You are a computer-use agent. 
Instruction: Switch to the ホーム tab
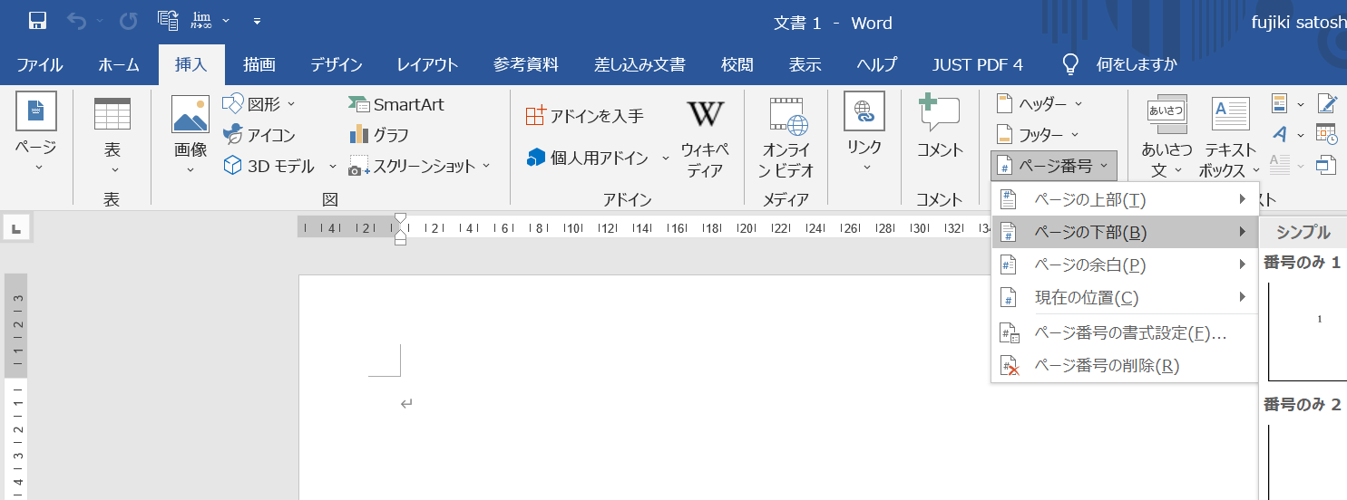tap(119, 64)
